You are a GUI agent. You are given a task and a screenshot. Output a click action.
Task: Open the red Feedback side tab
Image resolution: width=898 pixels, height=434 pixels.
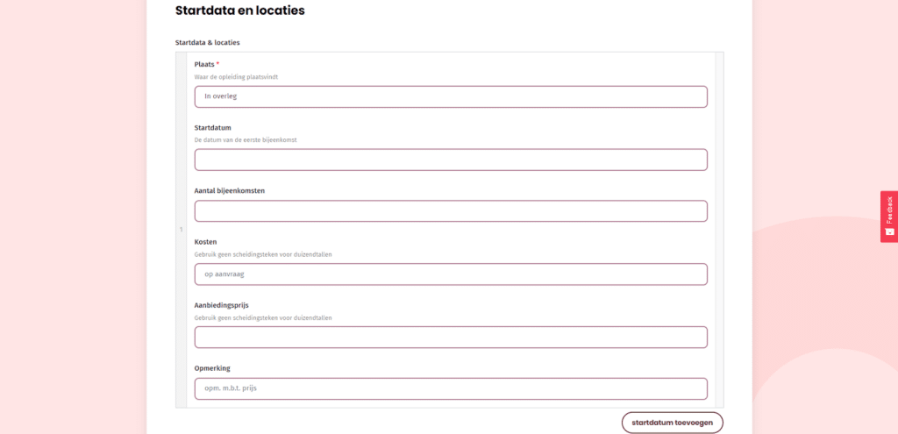coord(889,211)
